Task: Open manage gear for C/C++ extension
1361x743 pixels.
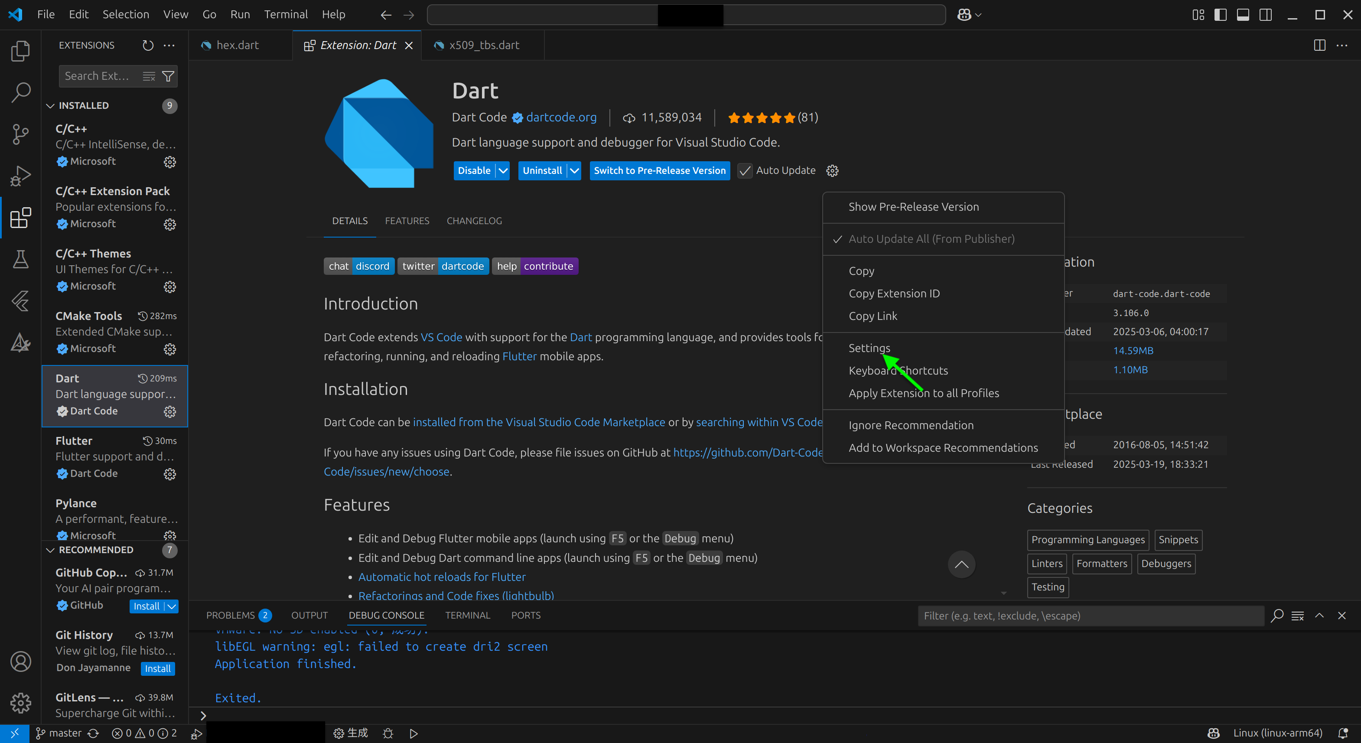Action: [169, 162]
